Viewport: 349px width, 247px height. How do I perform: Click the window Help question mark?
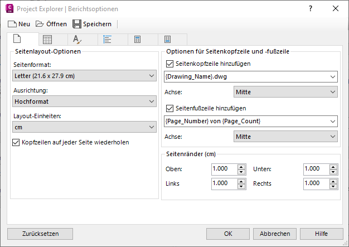pos(311,9)
